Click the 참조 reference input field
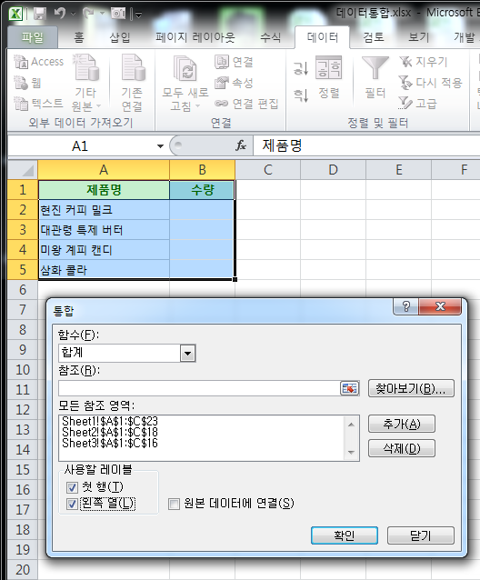The height and width of the screenshot is (580, 480). coord(199,388)
